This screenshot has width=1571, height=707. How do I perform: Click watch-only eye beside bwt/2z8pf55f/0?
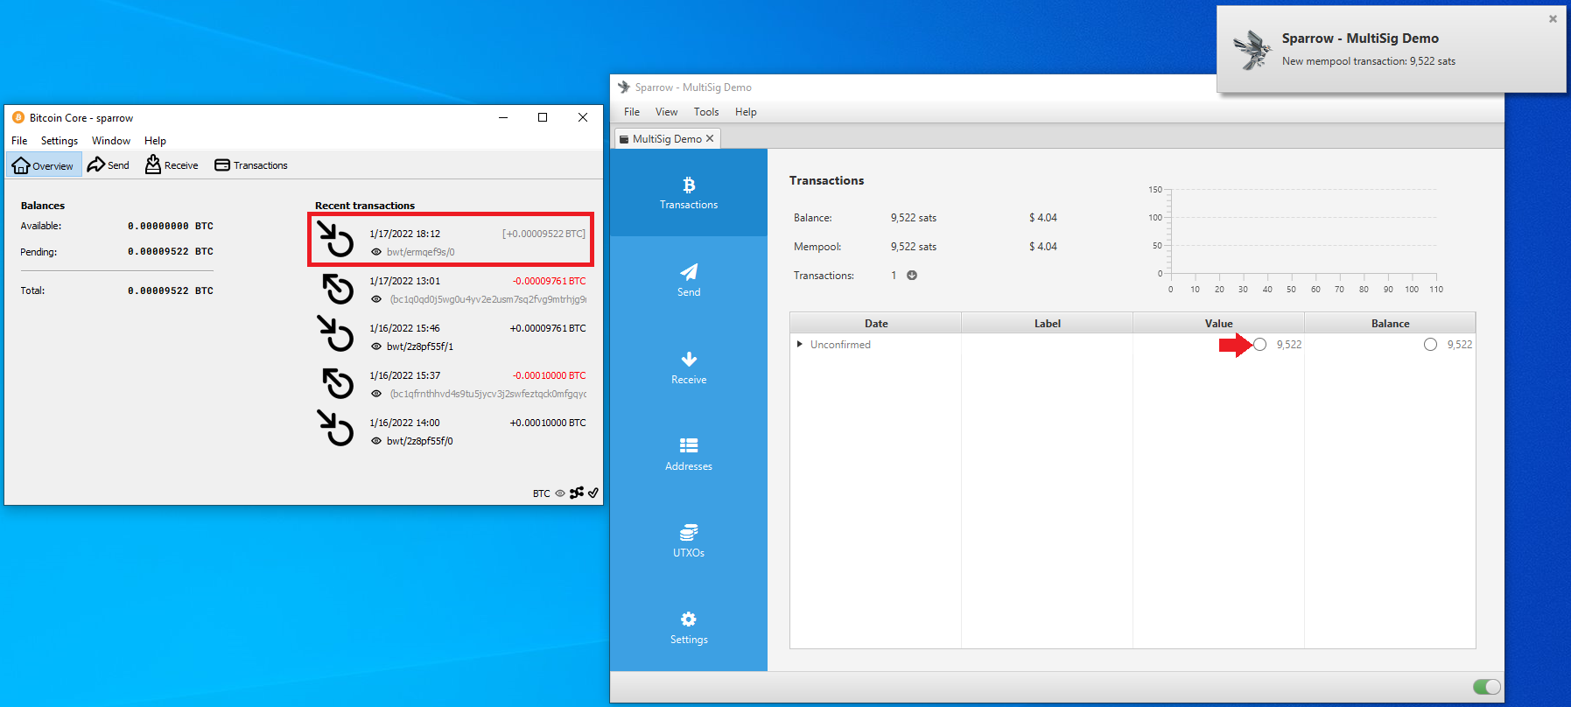click(x=376, y=441)
